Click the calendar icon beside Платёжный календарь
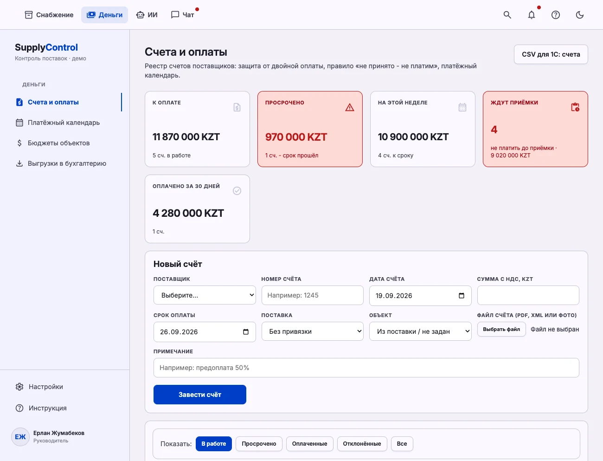 [19, 123]
